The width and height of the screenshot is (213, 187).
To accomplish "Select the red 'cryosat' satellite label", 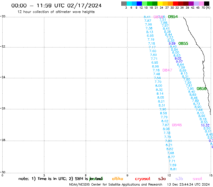I will 143,179.
